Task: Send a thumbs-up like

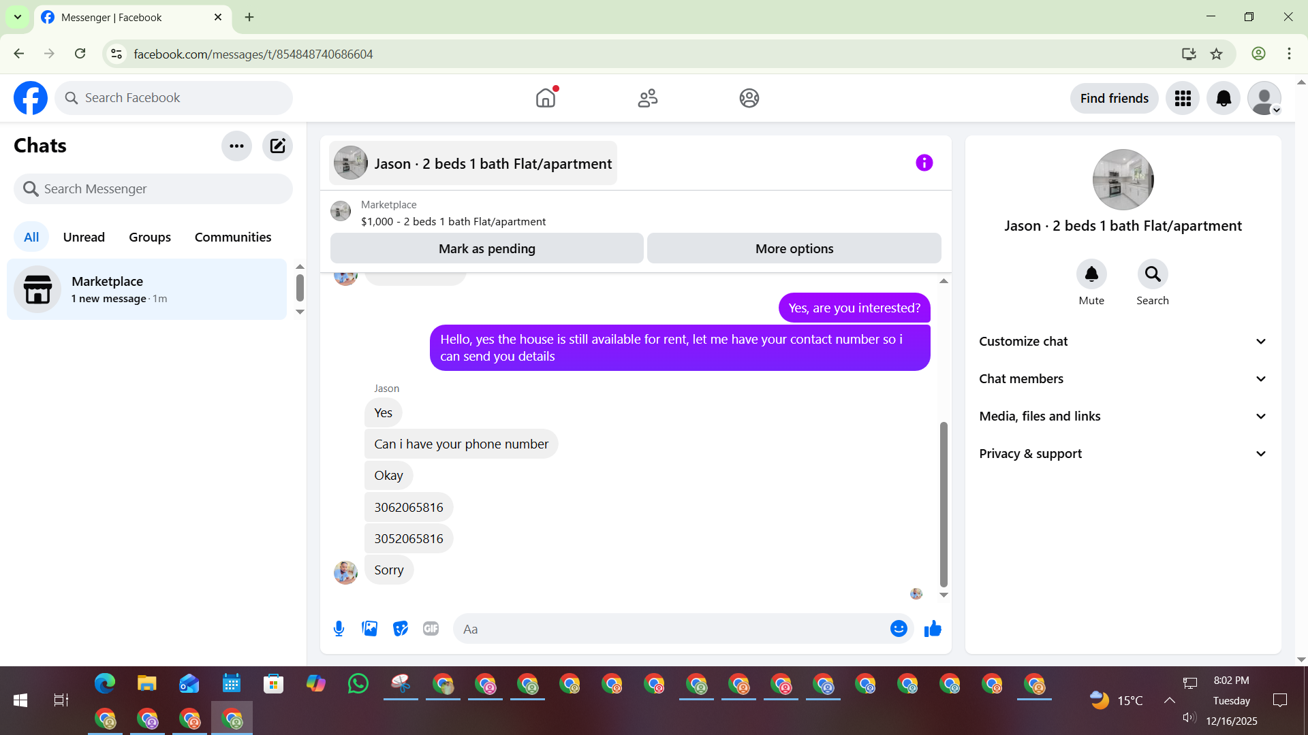Action: click(x=933, y=629)
